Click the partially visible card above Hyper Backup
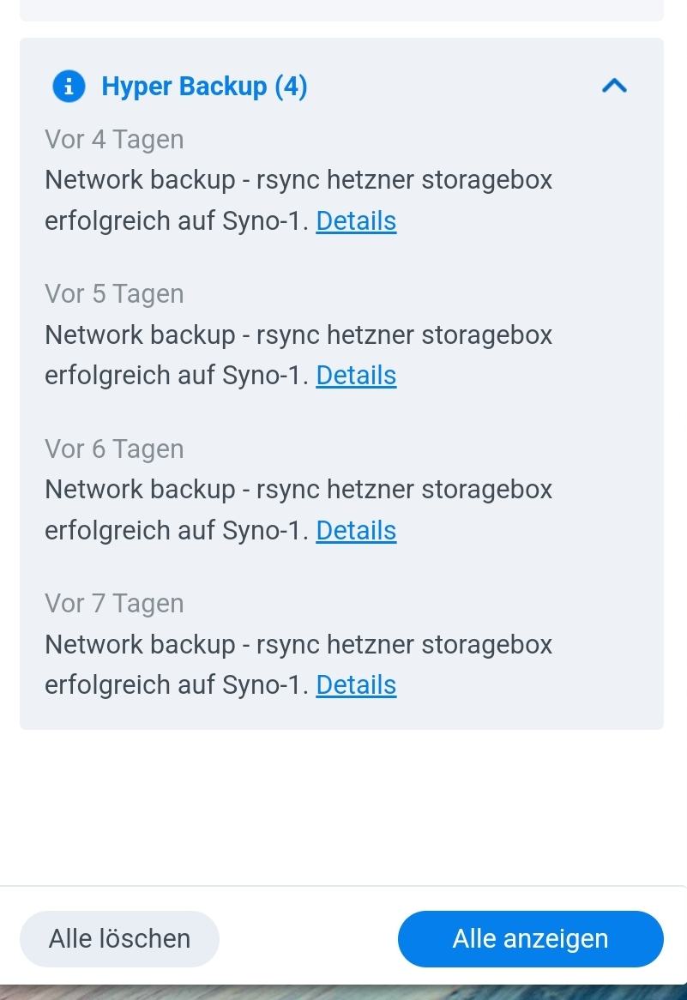This screenshot has width=687, height=1000. (343, 9)
